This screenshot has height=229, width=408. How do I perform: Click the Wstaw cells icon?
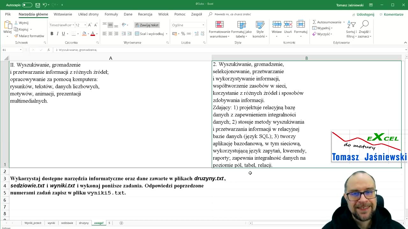coord(277,25)
